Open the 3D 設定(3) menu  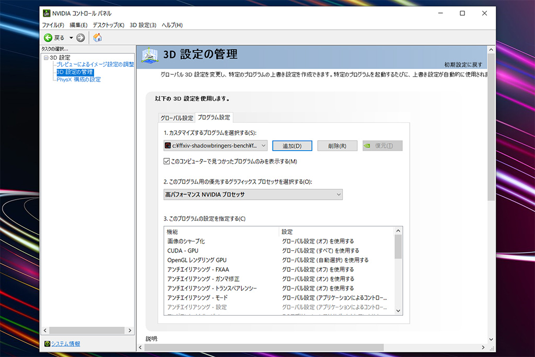[x=143, y=25]
